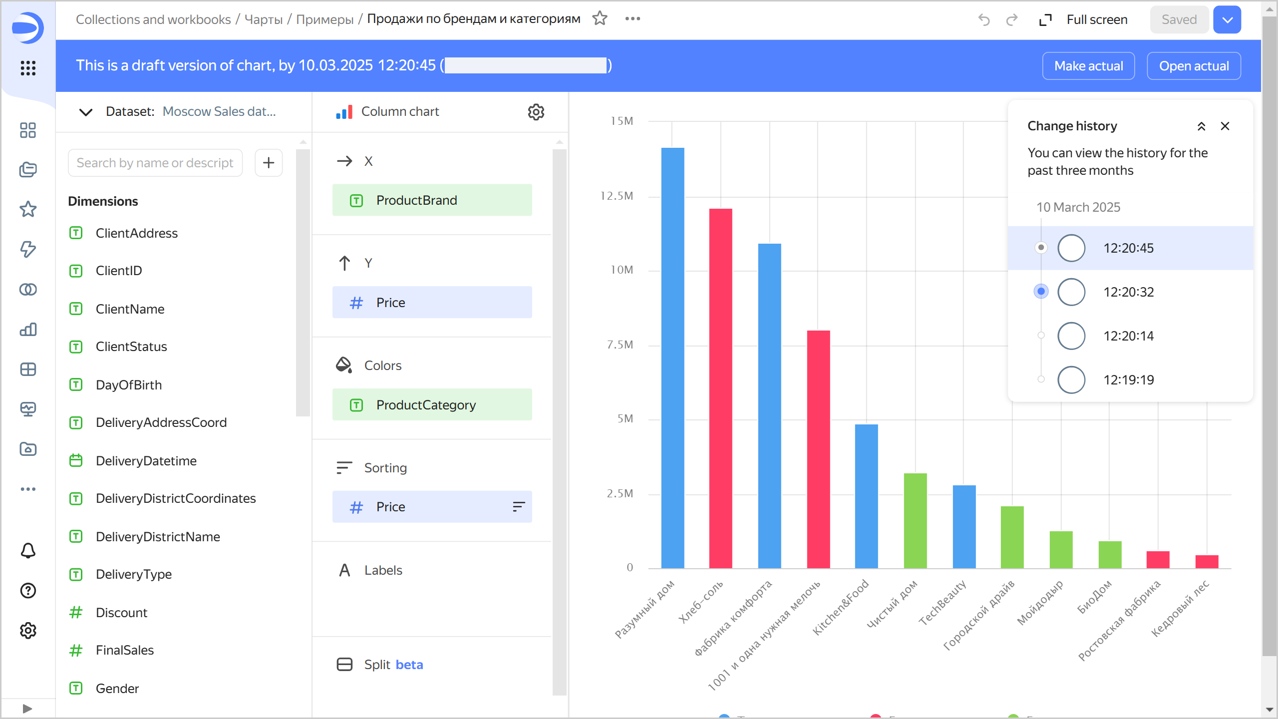This screenshot has height=719, width=1278.
Task: Add new field with plus button
Action: click(x=269, y=163)
